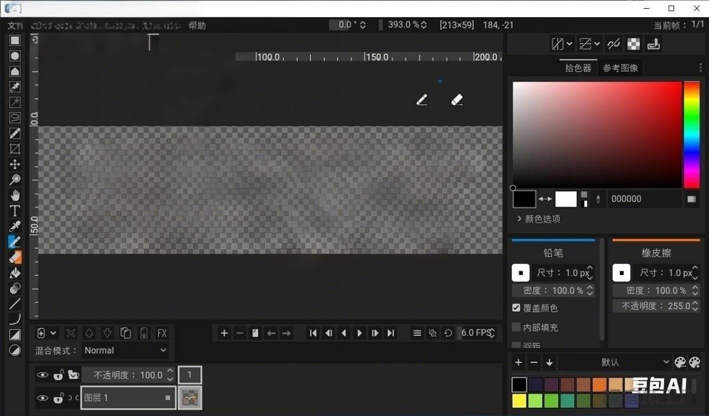Activate the pan hand tool
Image resolution: width=709 pixels, height=416 pixels.
point(15,195)
